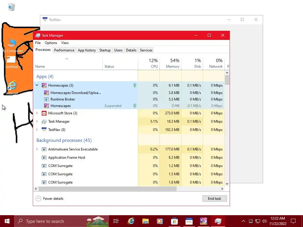
Task: Expand the Microsoft Store (3) group
Action: tap(37, 113)
